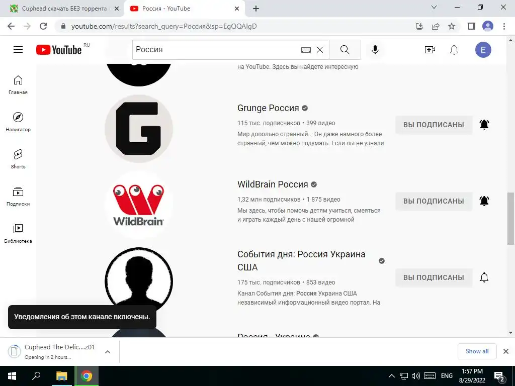Open the account avatar menu (E)
The height and width of the screenshot is (386, 515).
[483, 50]
